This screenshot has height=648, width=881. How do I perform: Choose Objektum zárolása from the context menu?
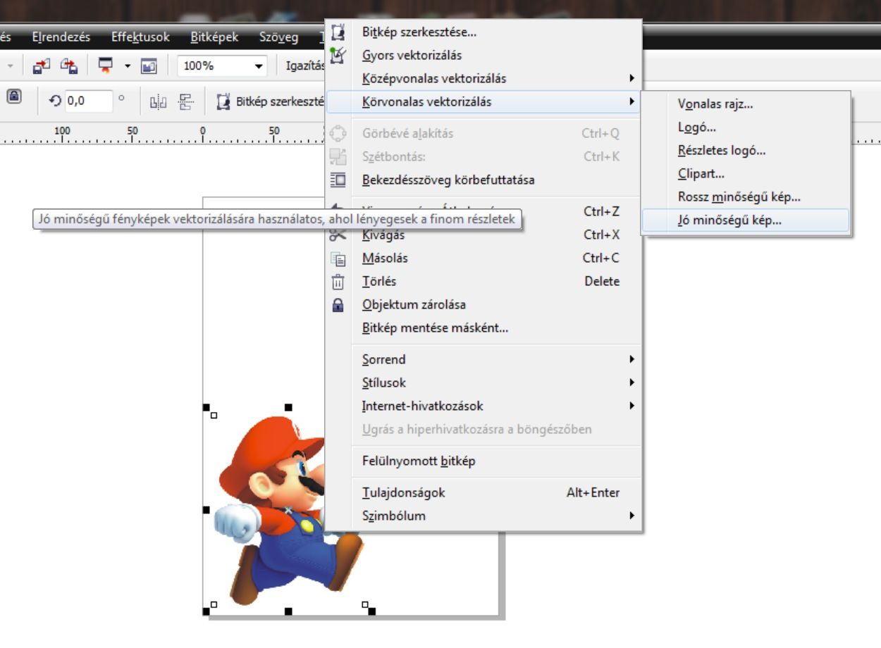[483, 304]
